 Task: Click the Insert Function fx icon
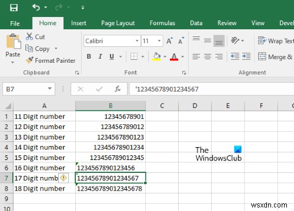click(118, 89)
